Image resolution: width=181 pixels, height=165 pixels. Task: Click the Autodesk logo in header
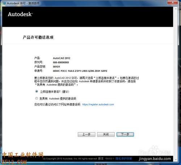(20, 14)
